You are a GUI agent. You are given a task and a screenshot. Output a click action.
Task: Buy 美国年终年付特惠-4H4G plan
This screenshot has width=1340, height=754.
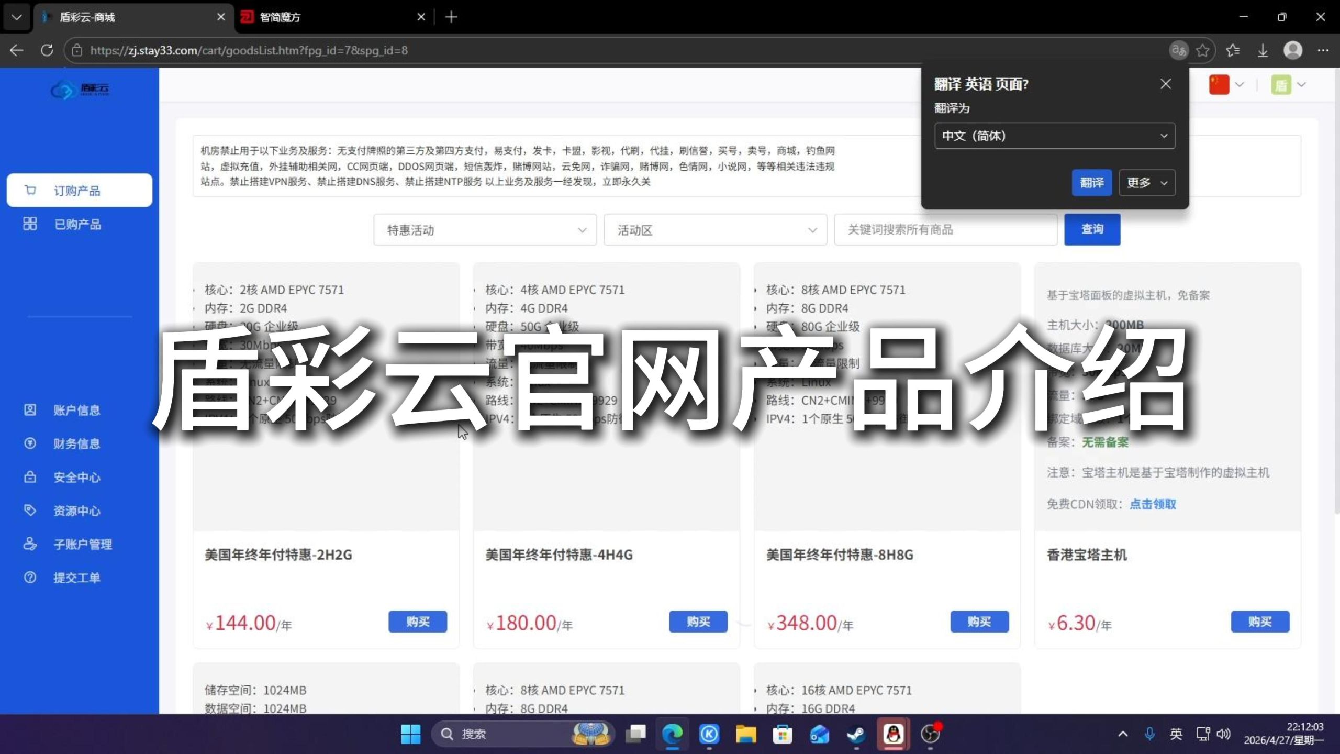point(698,622)
